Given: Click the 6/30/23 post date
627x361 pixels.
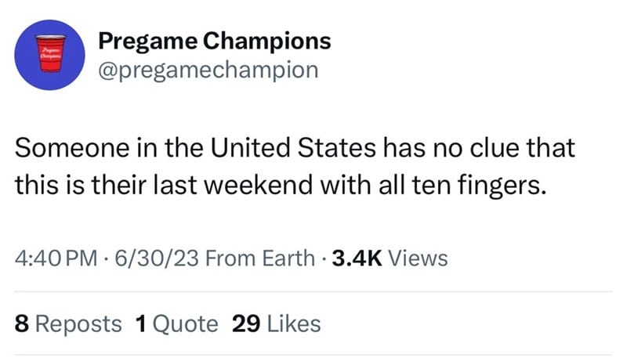Looking at the screenshot, I should click(x=156, y=258).
